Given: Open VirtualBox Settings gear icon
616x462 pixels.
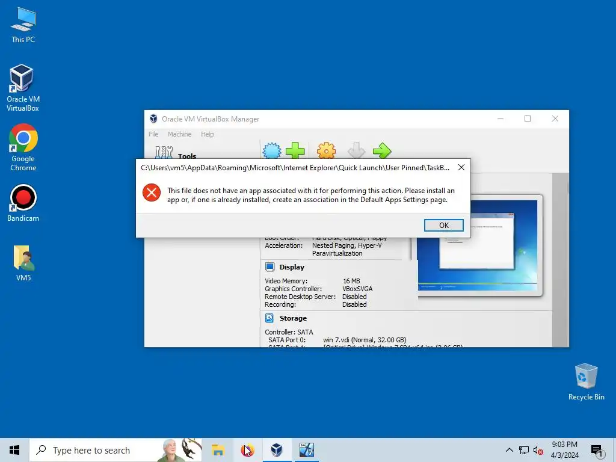Looking at the screenshot, I should tap(327, 150).
